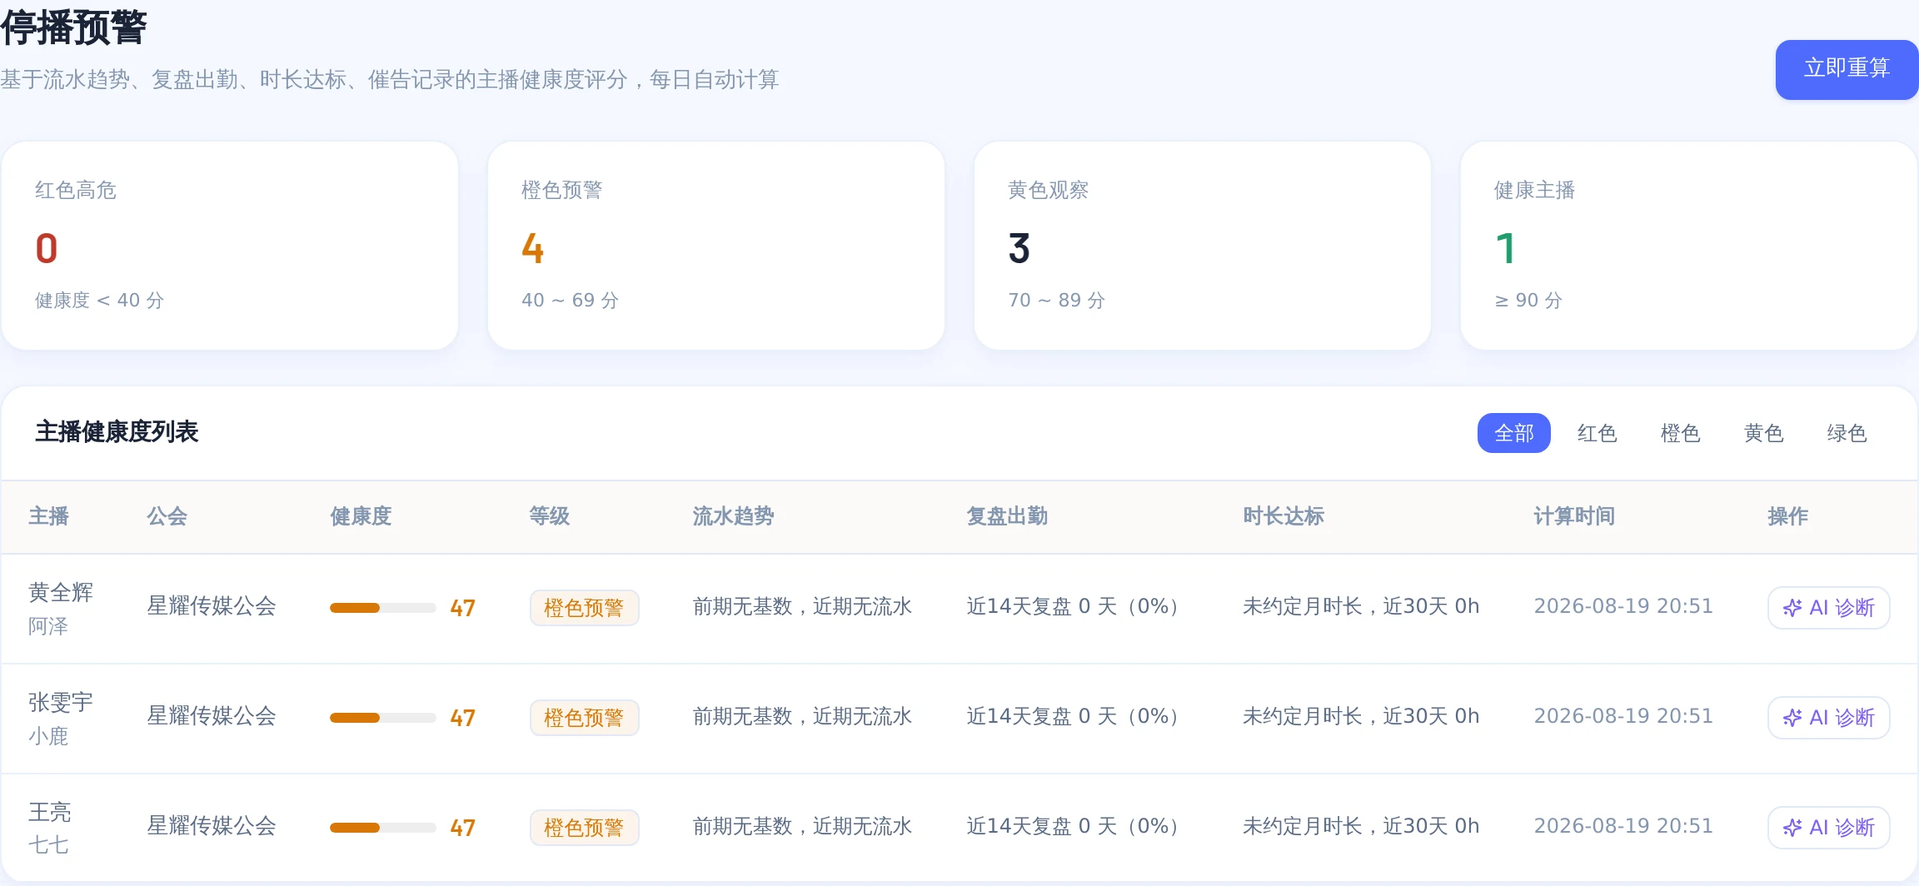Open AI 诊断 for 黄全辉

click(x=1828, y=608)
